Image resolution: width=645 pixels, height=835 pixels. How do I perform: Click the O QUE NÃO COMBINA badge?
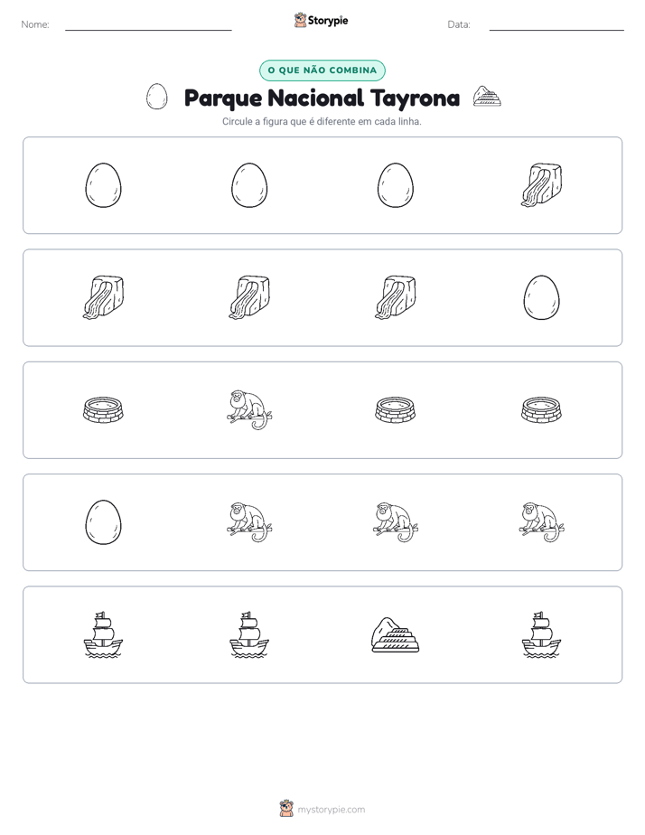pos(322,70)
